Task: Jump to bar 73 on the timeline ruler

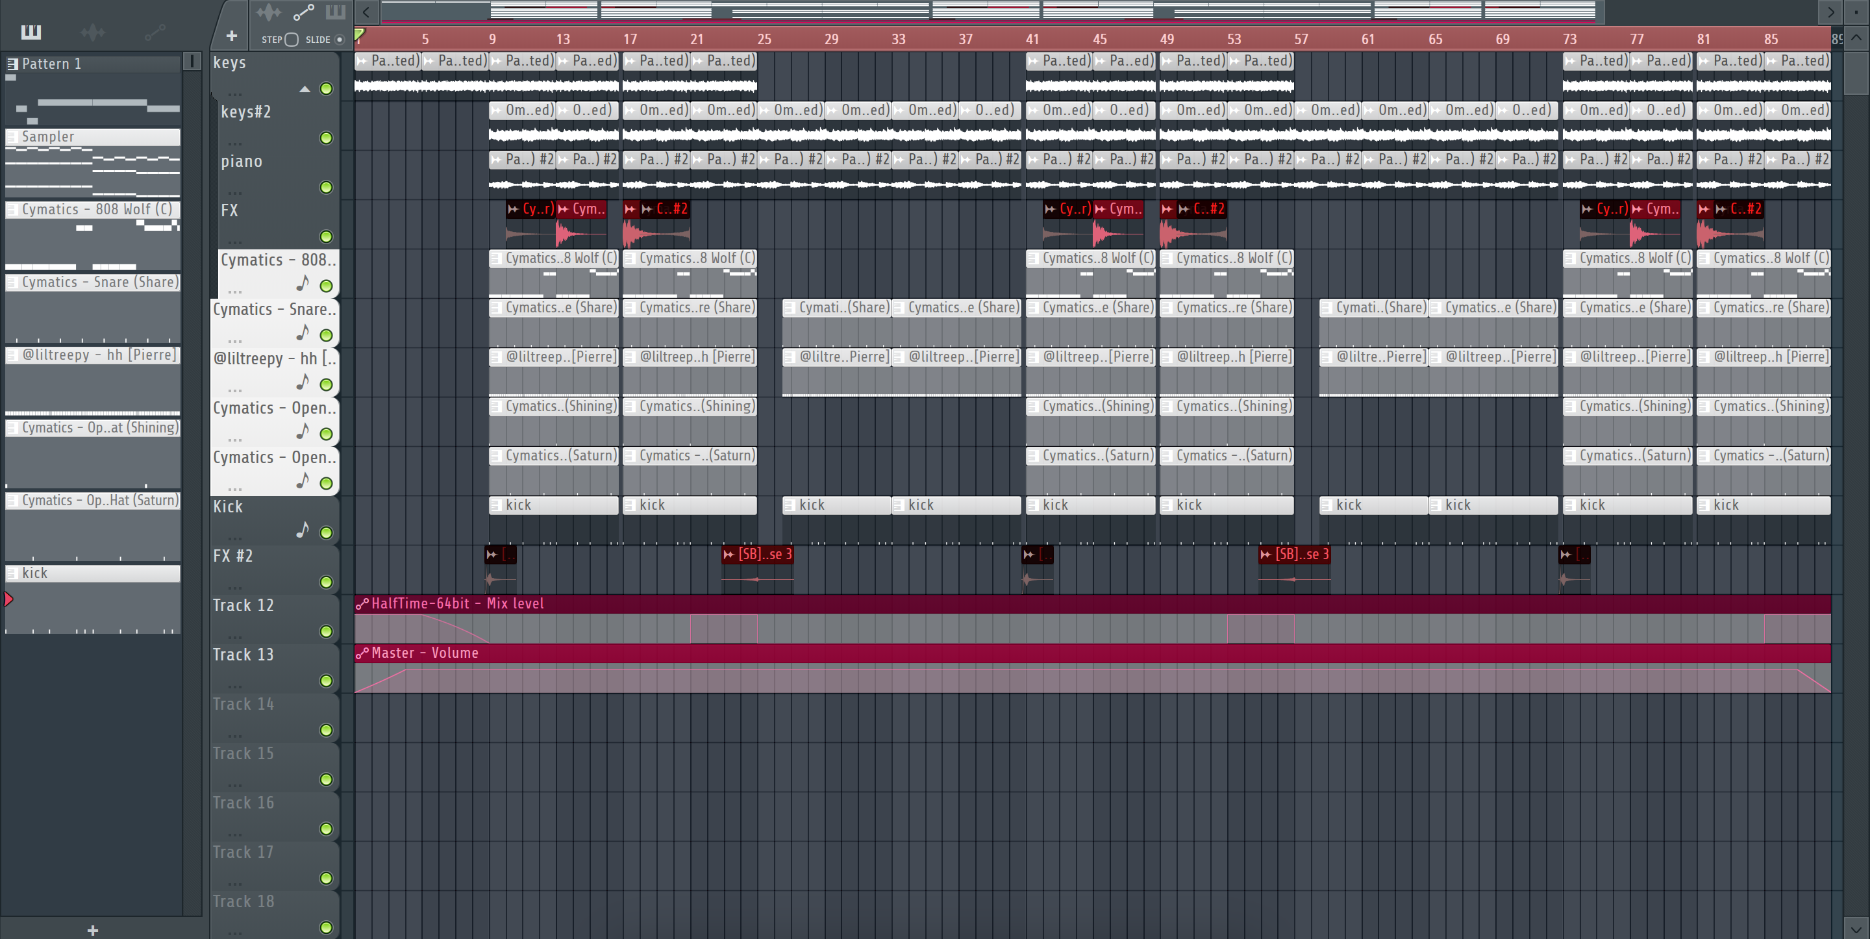Action: (1569, 39)
